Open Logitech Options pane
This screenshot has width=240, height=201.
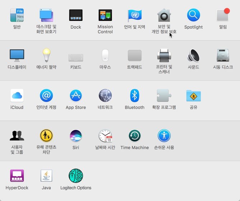point(76,176)
